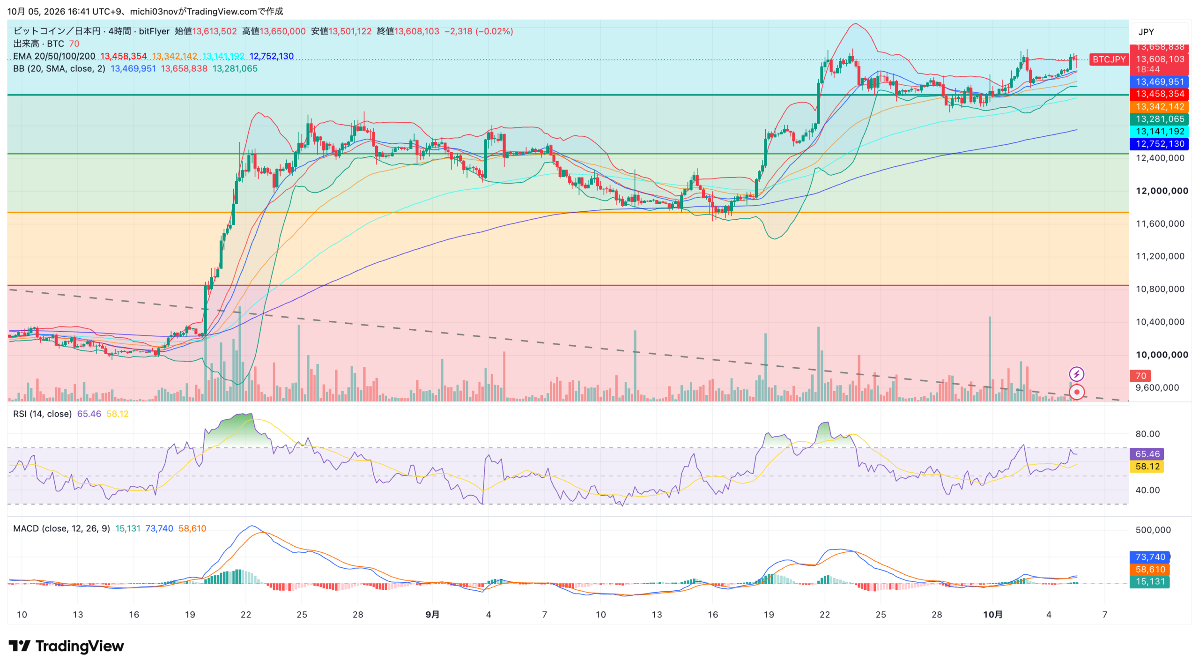This screenshot has width=1199, height=668.
Task: Click the MACD histogram label 15,131
Action: [1150, 582]
